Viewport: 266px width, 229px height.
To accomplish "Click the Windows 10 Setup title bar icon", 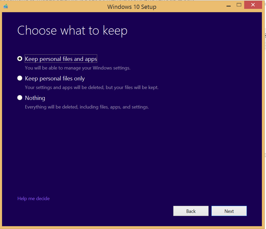I will click(6, 7).
